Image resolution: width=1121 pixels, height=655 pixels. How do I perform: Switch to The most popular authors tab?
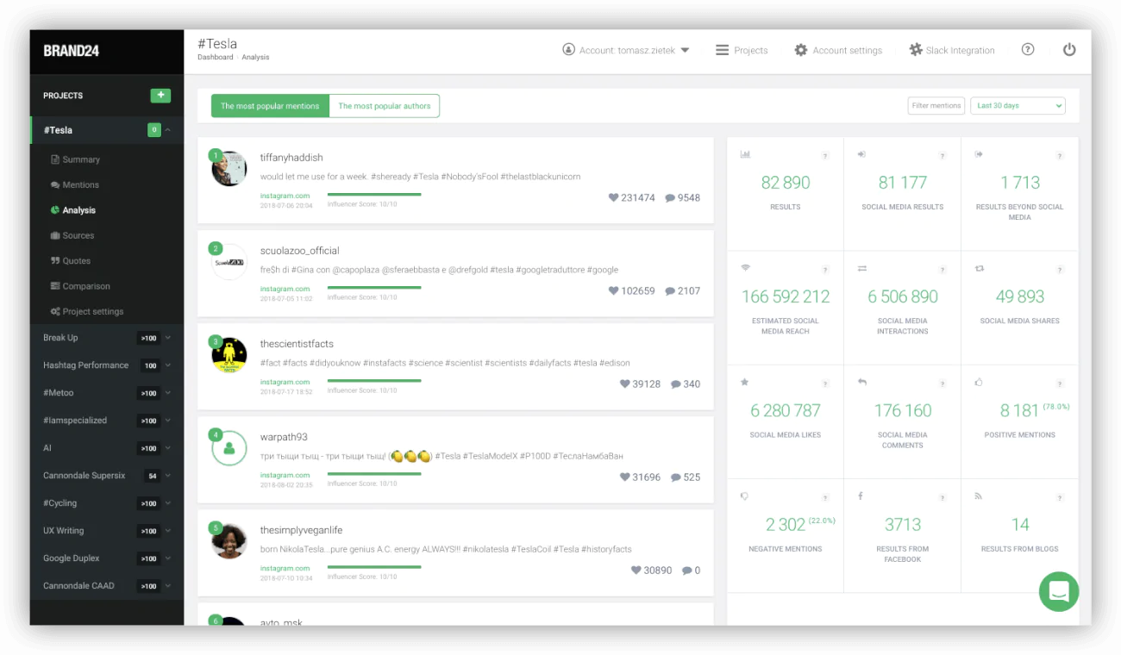click(x=385, y=106)
